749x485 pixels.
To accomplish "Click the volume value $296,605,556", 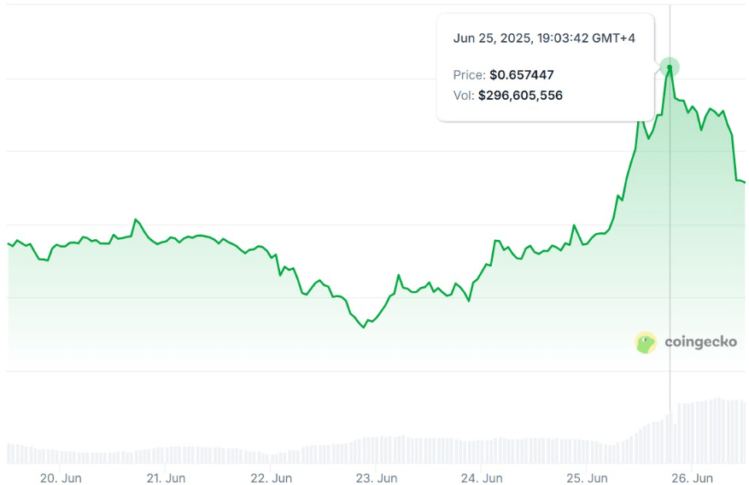I will tap(520, 96).
